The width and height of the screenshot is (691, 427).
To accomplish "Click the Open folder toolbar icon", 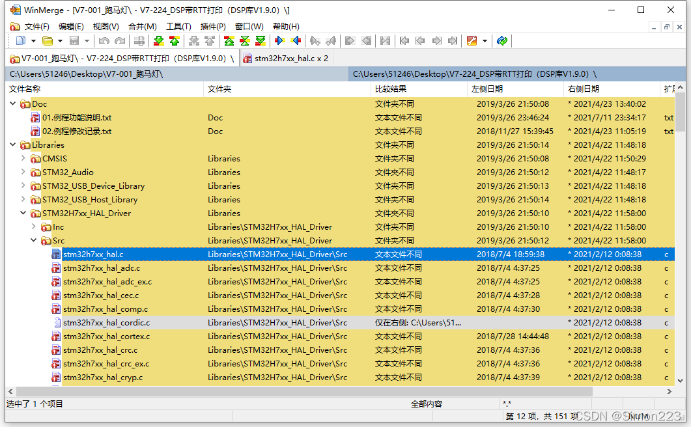I will tap(47, 41).
